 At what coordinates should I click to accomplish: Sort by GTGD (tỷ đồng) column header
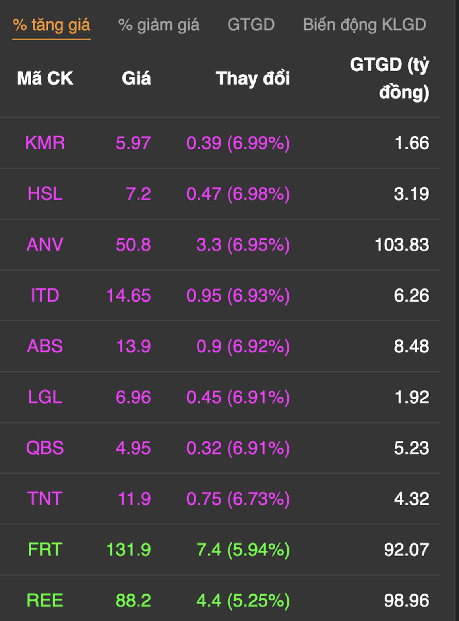[390, 78]
